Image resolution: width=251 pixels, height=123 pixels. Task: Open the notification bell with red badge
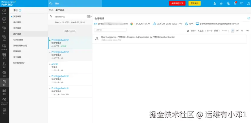coord(235,3)
